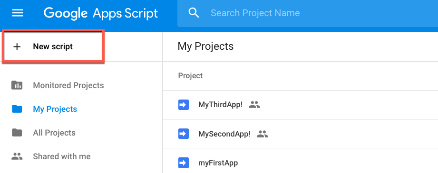Create a New script
438x173 pixels.
click(53, 46)
